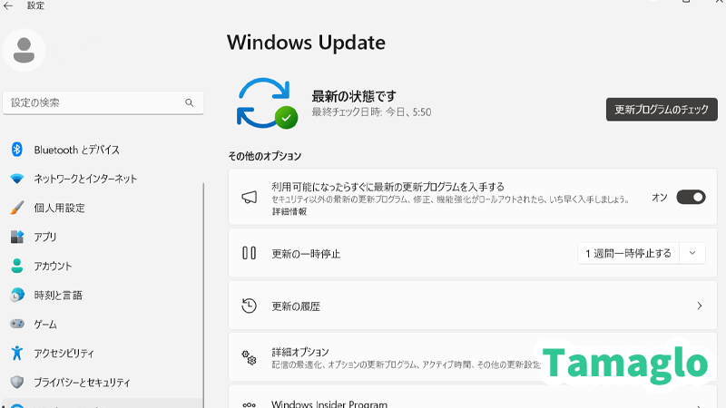Click the game controller icon

17,324
